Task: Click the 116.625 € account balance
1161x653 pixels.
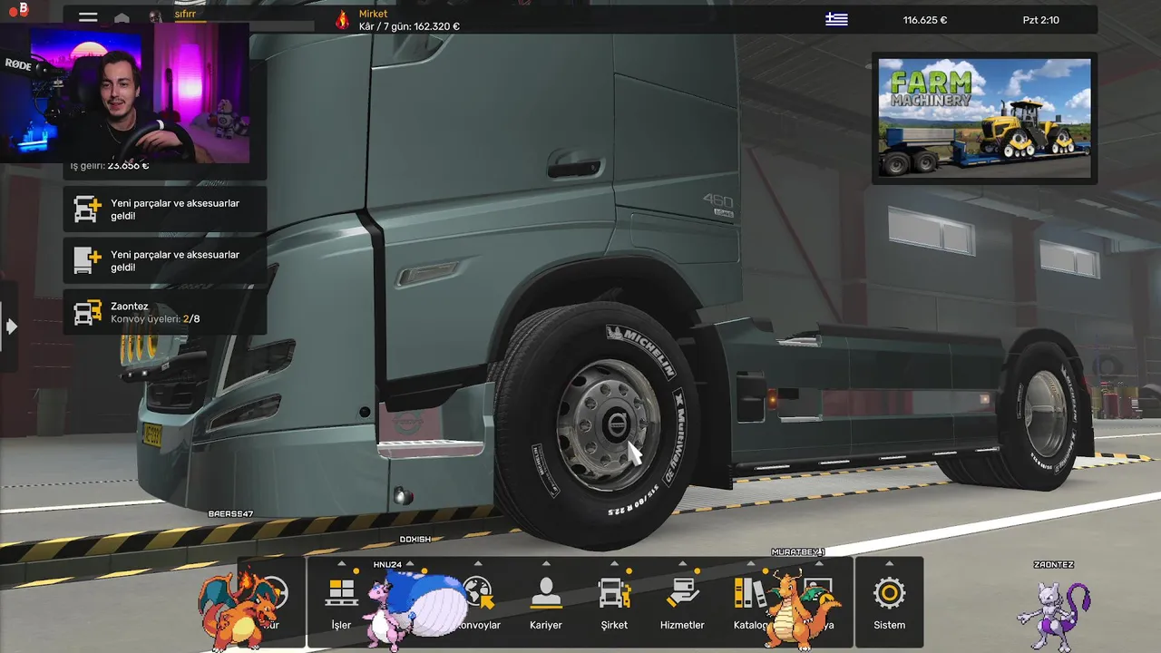Action: point(925,20)
